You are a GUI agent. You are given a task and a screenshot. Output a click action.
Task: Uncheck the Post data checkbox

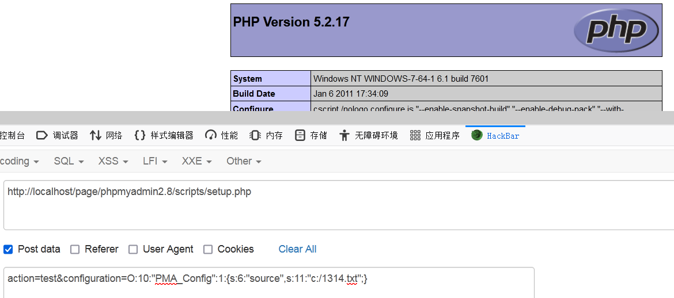pyautogui.click(x=8, y=249)
